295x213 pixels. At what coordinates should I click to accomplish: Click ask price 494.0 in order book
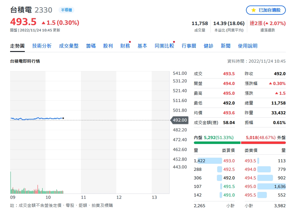click(250, 170)
